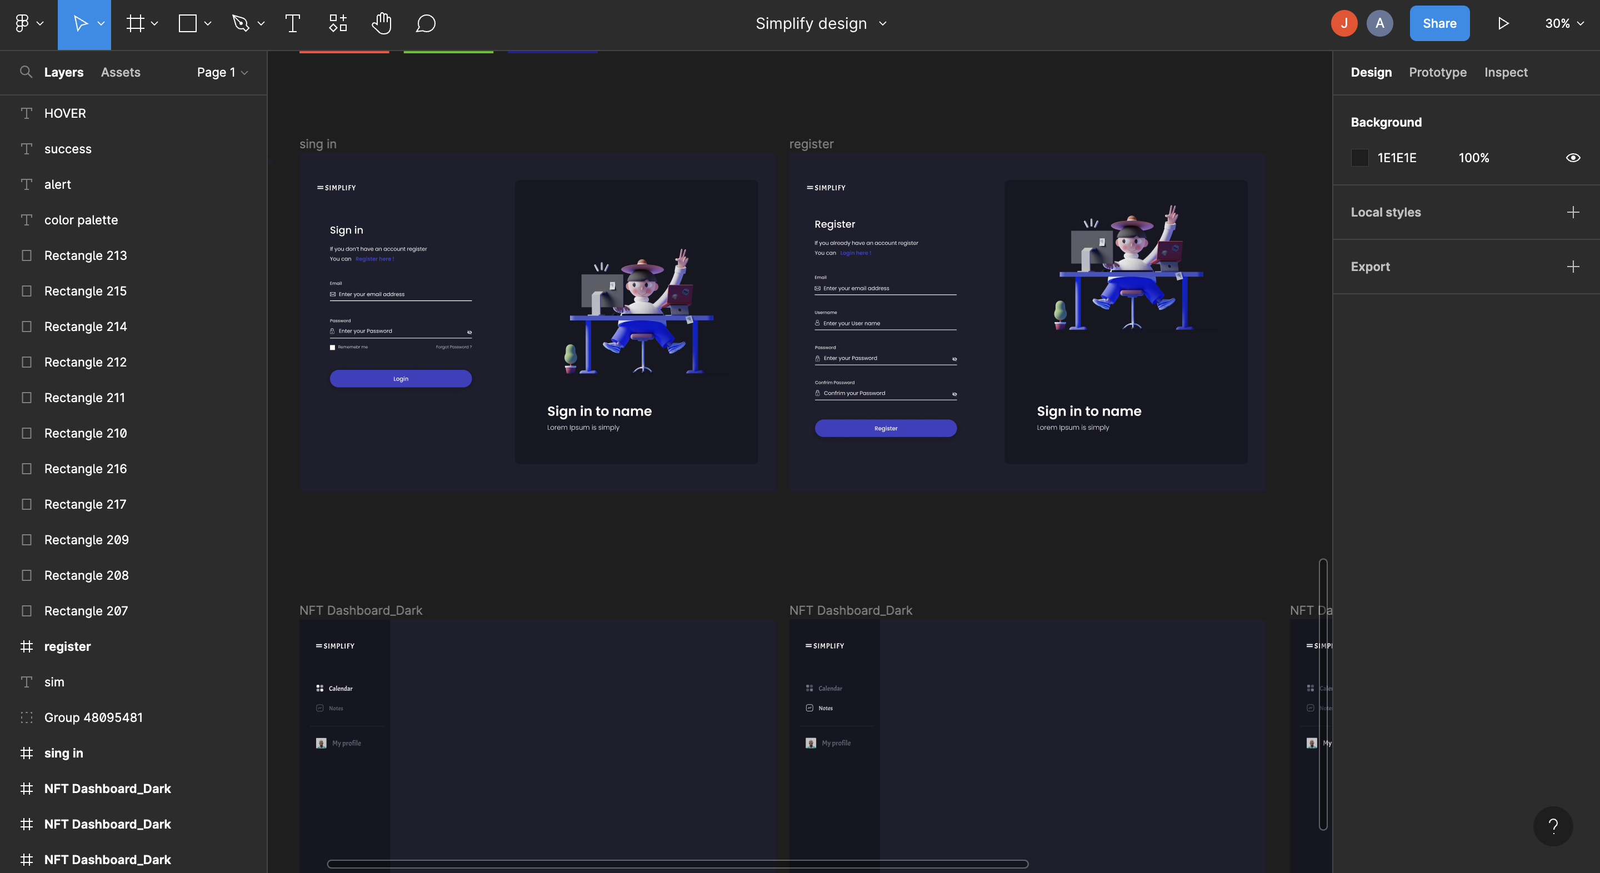This screenshot has width=1600, height=873.
Task: Toggle sign in password visibility eye
Action: coord(469,332)
